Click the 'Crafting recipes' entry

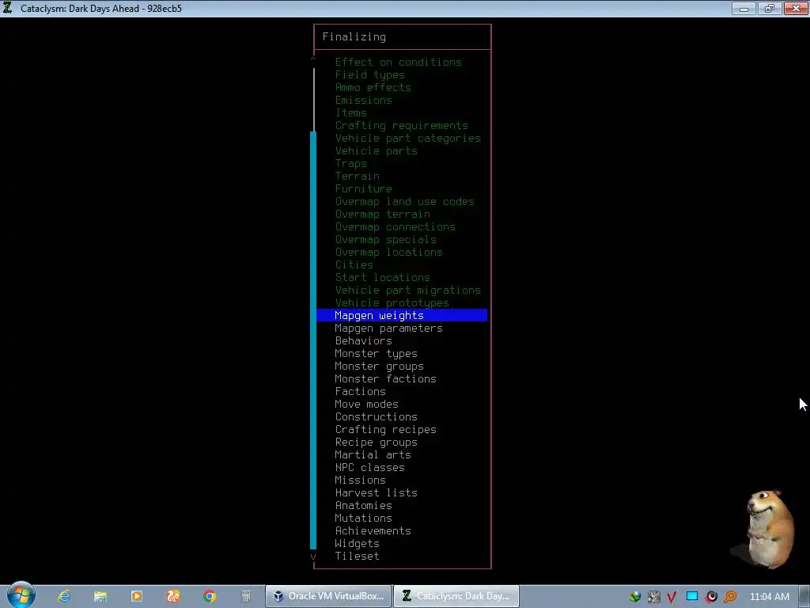point(385,430)
